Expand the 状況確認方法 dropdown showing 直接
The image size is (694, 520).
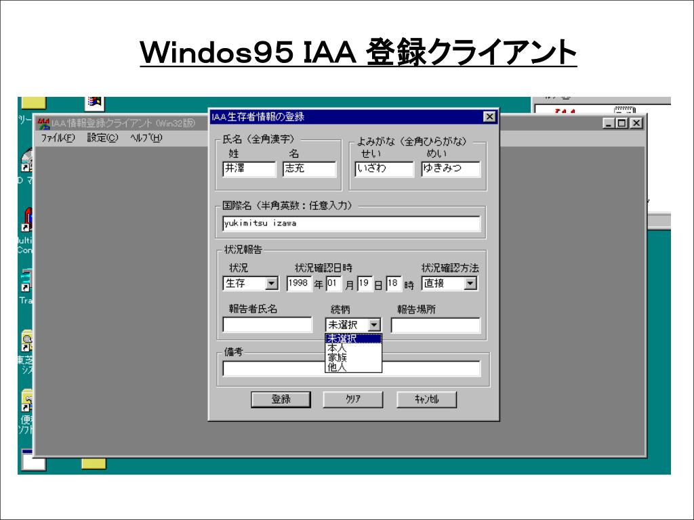pos(470,283)
